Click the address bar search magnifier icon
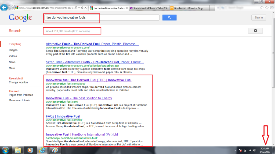This screenshot has width=275, height=154. coord(76,8)
